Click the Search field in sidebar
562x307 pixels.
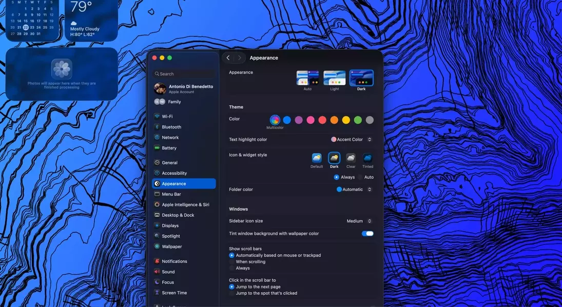coord(184,74)
